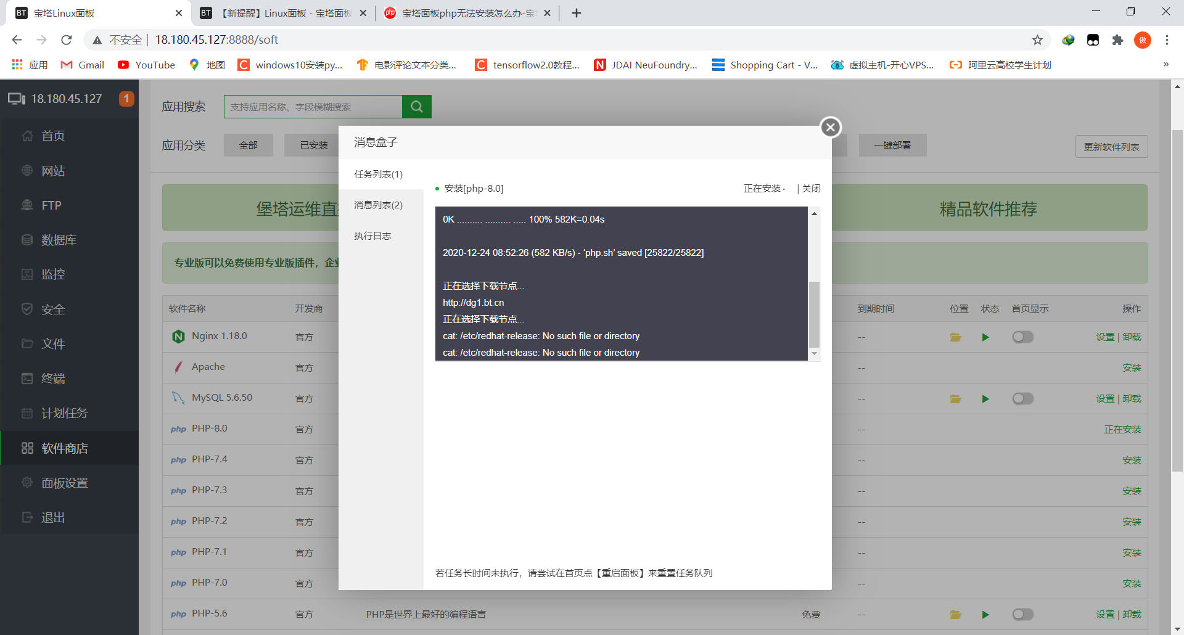Click 设置 for Nginx 1.18.0

[x=1105, y=337]
